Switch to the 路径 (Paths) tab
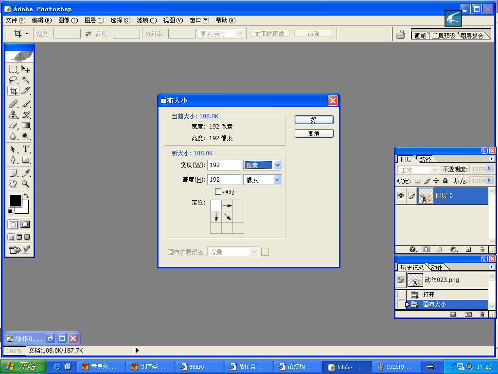 click(x=425, y=159)
